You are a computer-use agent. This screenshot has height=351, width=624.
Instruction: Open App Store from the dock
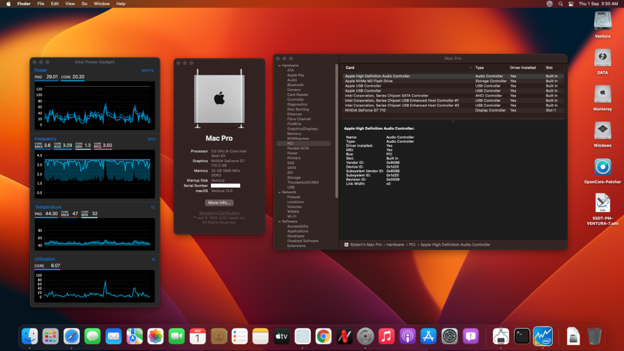coord(429,336)
